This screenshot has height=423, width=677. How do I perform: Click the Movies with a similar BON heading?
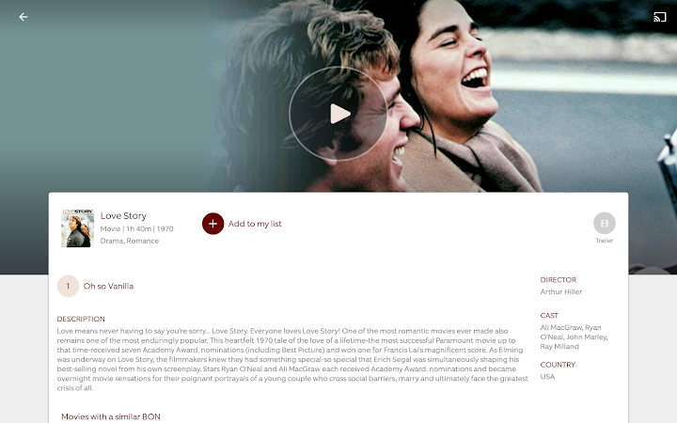click(x=111, y=416)
